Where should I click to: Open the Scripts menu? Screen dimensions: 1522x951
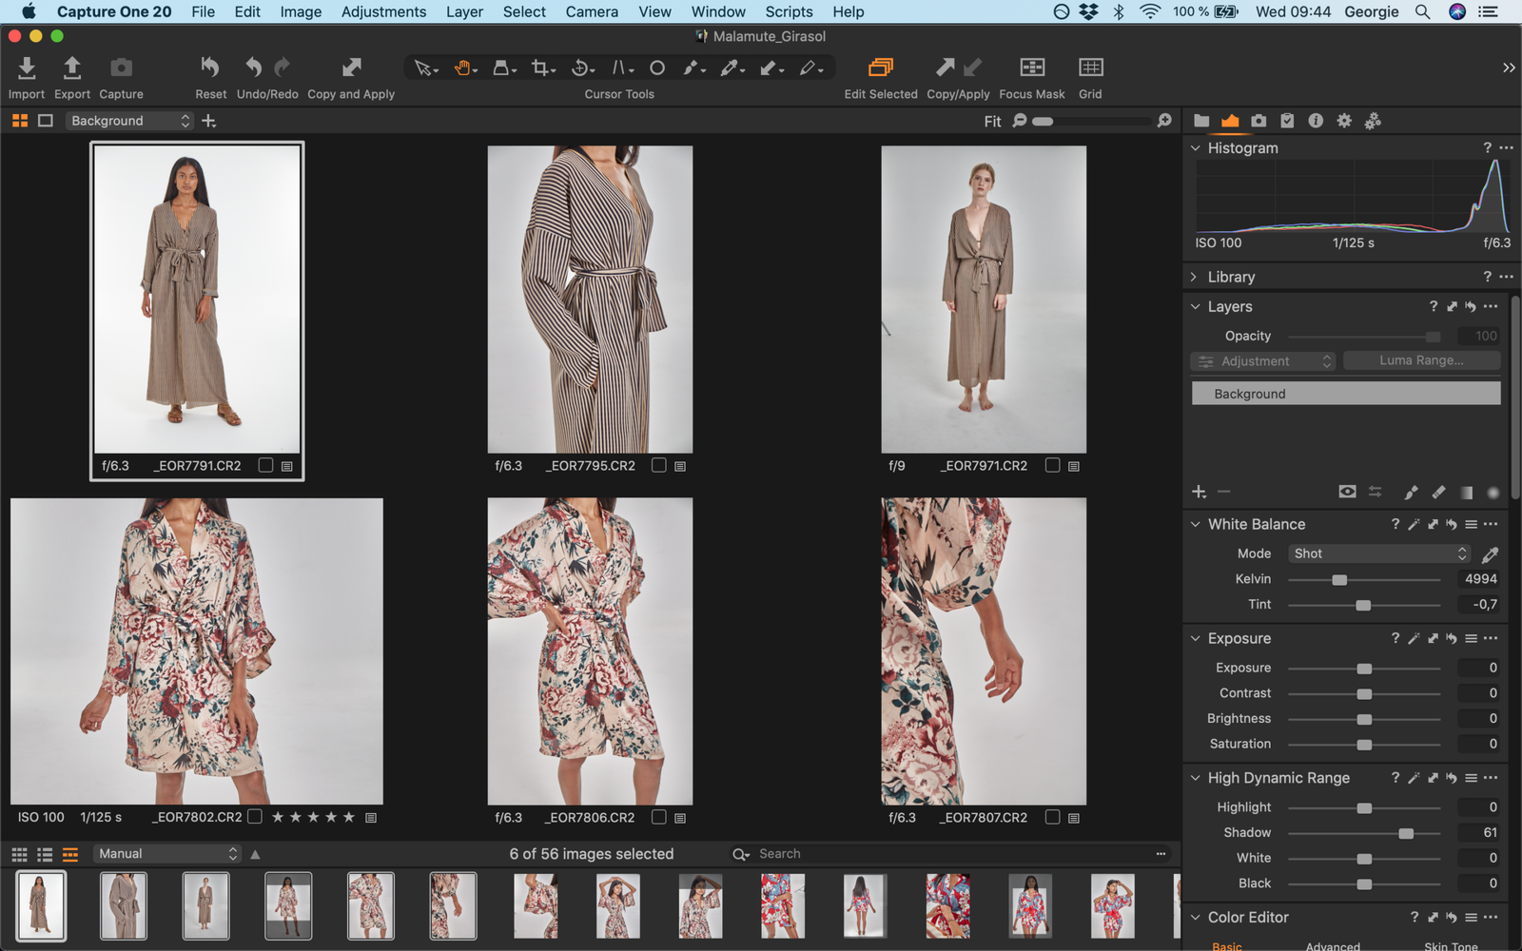pos(789,11)
